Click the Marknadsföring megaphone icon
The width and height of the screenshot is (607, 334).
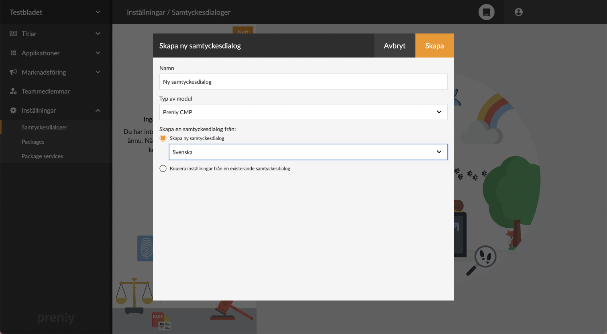click(13, 72)
